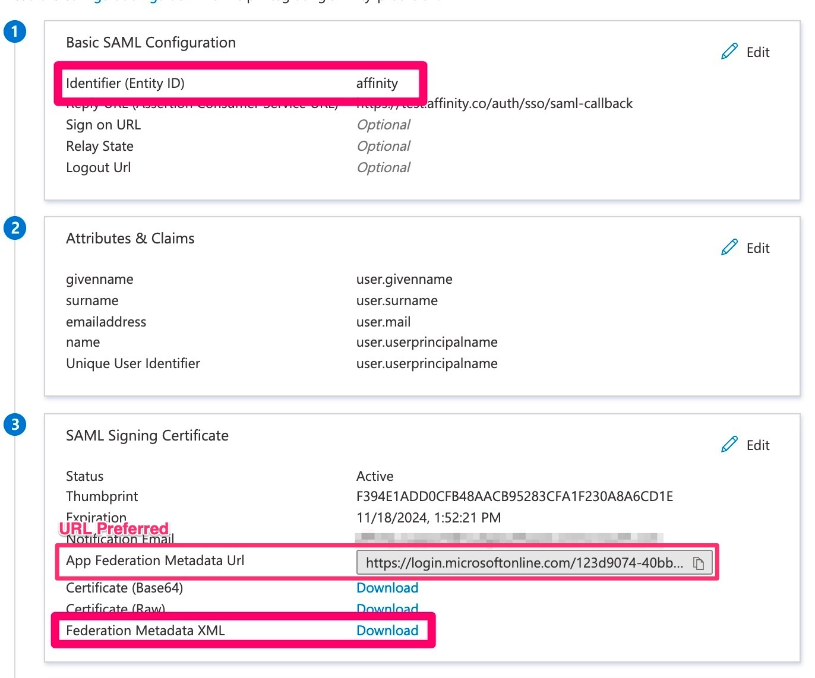Download the Federation Metadata XML

click(x=387, y=631)
